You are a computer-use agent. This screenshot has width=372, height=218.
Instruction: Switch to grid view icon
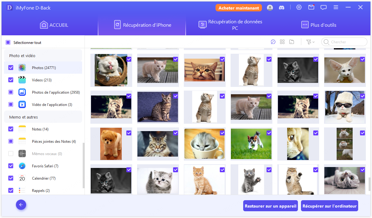point(282,42)
